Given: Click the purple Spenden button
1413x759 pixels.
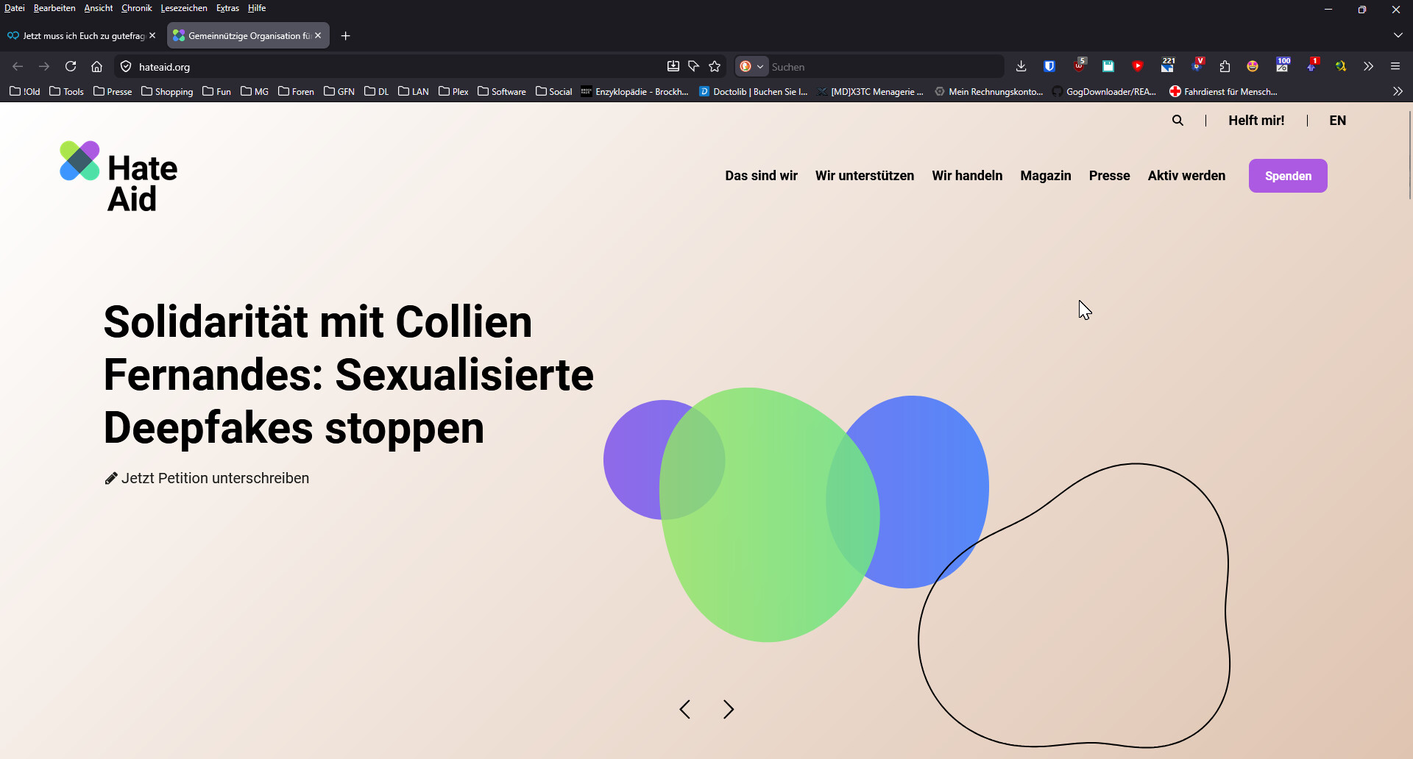Looking at the screenshot, I should 1287,176.
